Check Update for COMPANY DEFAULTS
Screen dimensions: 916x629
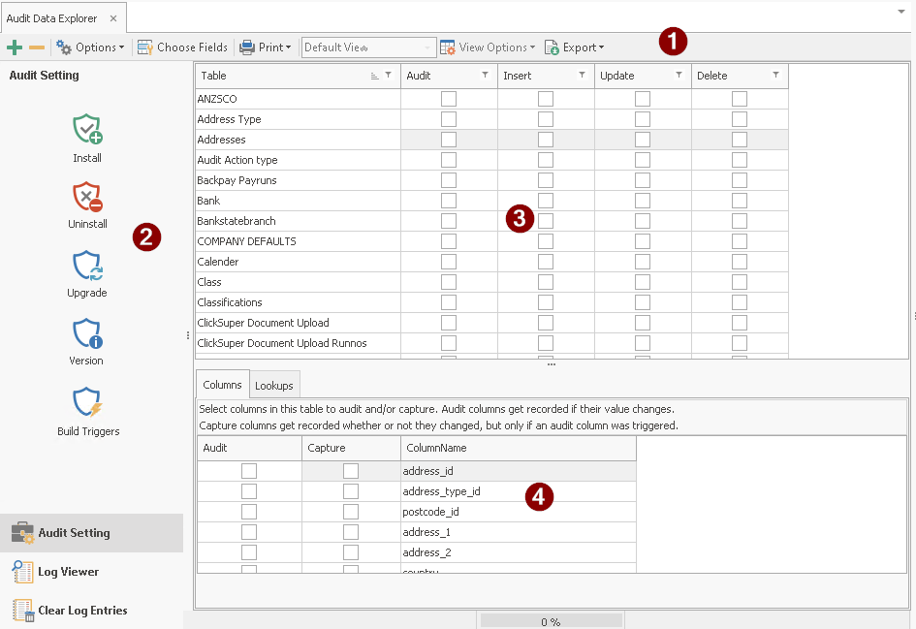(x=643, y=241)
